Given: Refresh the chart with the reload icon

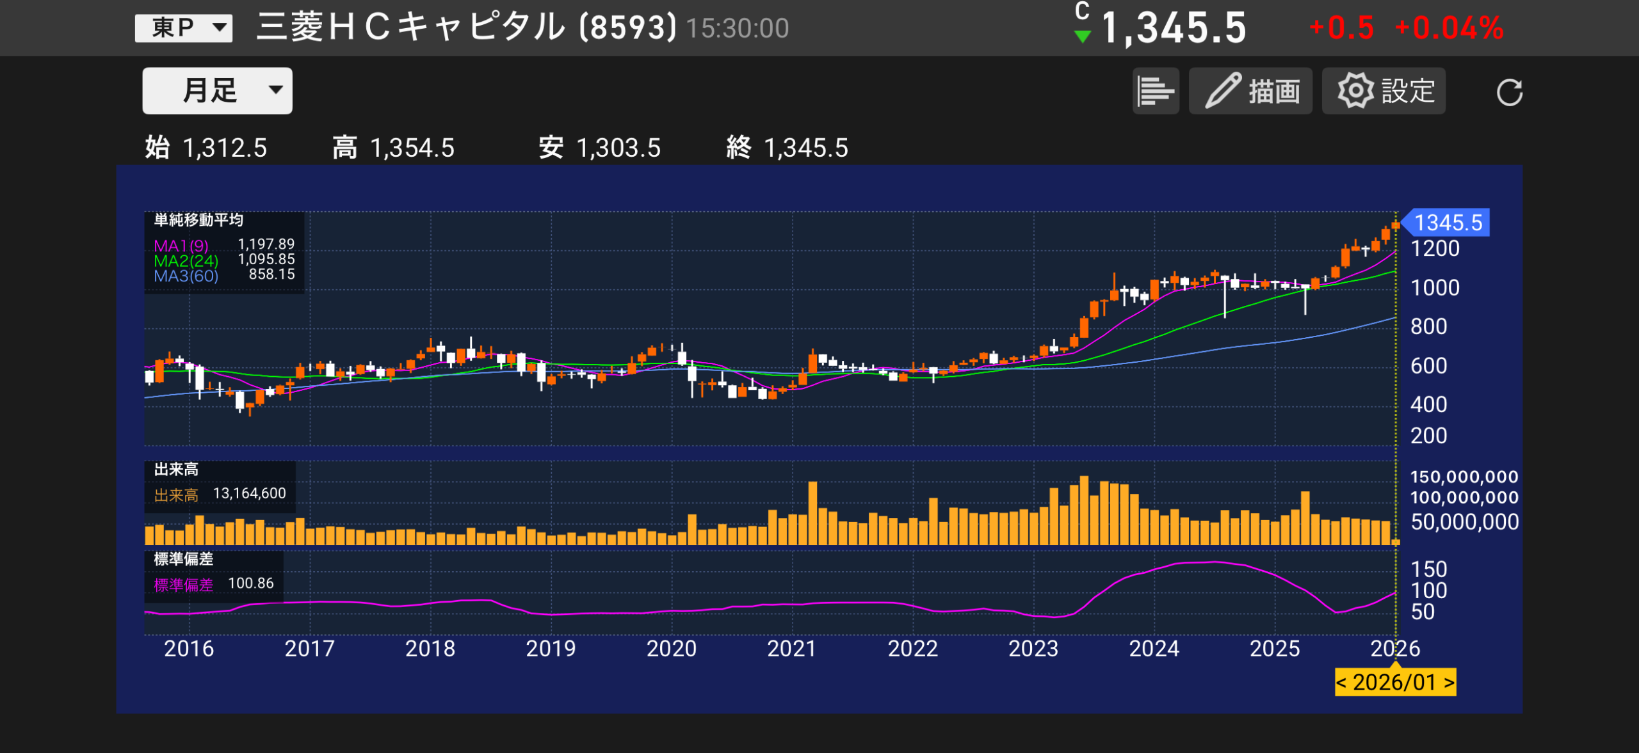Looking at the screenshot, I should [1511, 93].
